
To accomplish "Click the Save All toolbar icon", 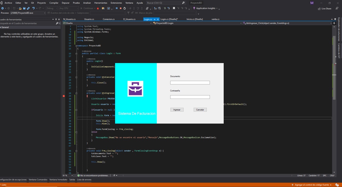I will [x=28, y=8].
